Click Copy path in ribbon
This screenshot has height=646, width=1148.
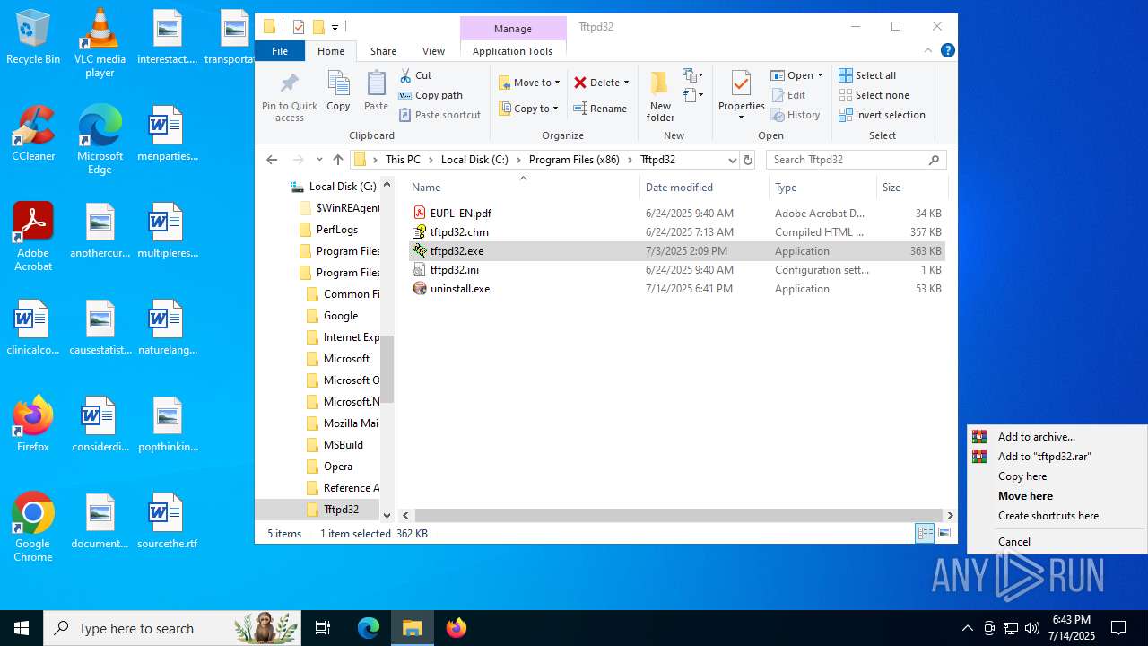click(430, 95)
